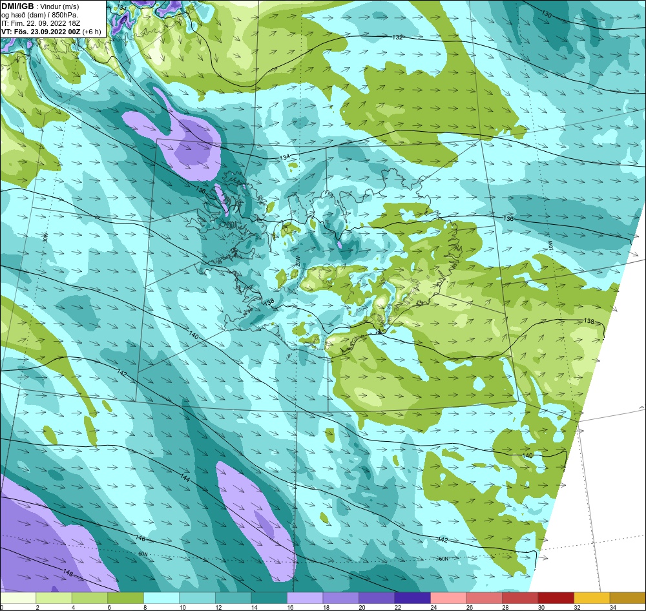Pick the 10–12 m/s legend color

pos(197,598)
